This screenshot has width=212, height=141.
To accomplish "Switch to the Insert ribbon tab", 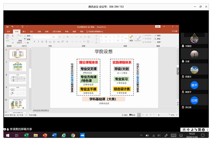I will (24, 31).
